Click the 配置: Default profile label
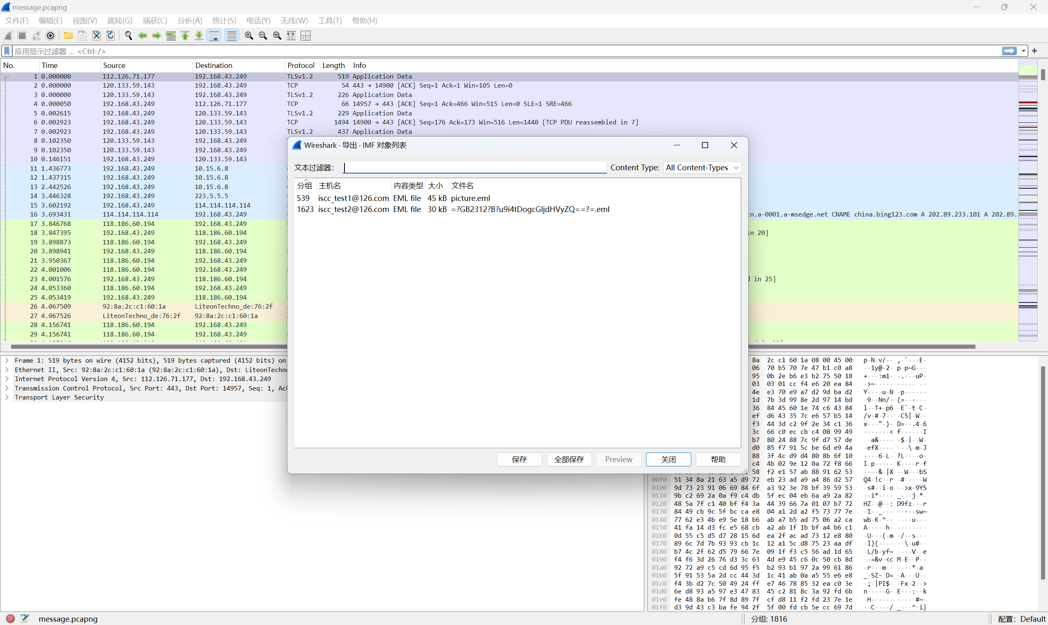The width and height of the screenshot is (1048, 625). [x=1021, y=619]
